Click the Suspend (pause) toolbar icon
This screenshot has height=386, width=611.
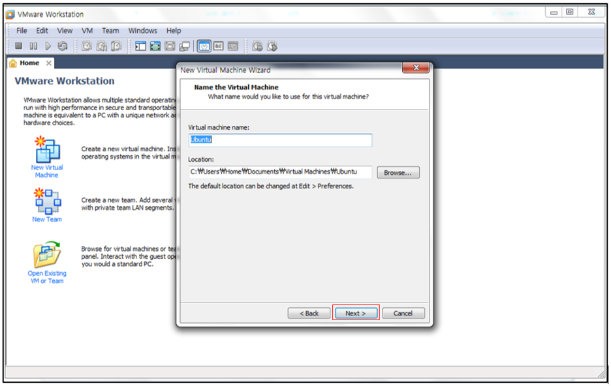click(x=33, y=46)
